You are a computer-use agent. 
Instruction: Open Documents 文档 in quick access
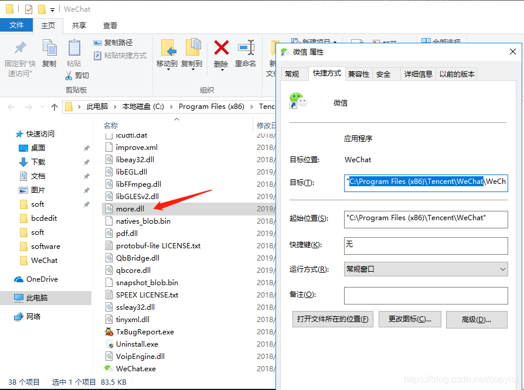pyautogui.click(x=38, y=176)
